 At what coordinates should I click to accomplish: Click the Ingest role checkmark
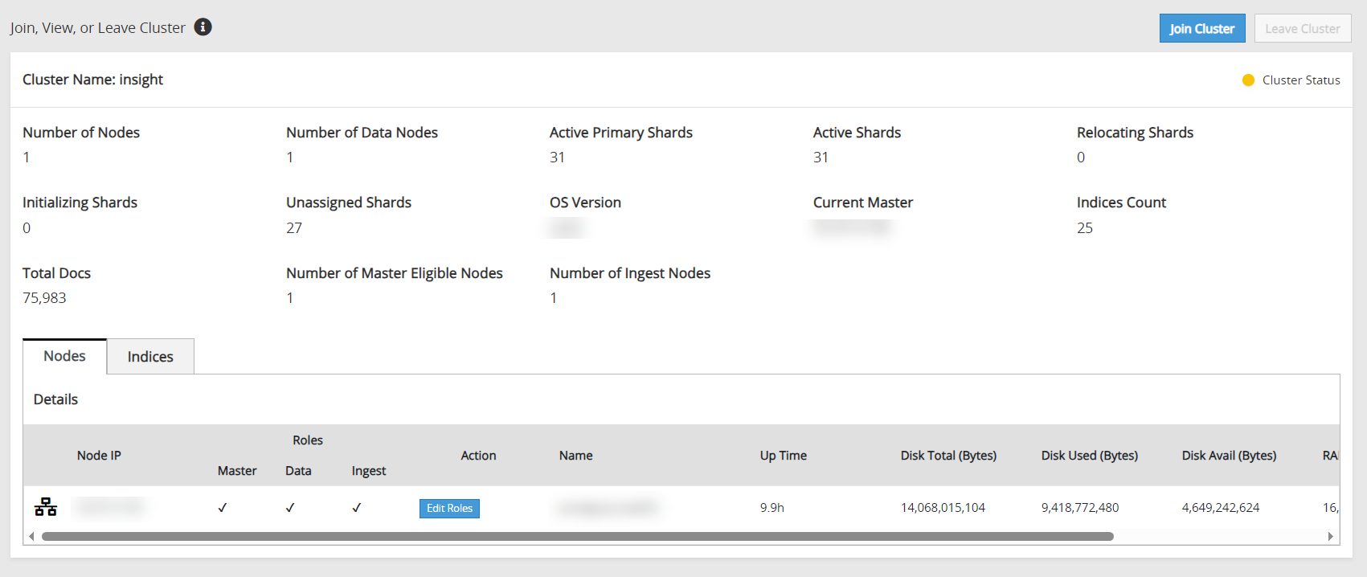[x=357, y=507]
